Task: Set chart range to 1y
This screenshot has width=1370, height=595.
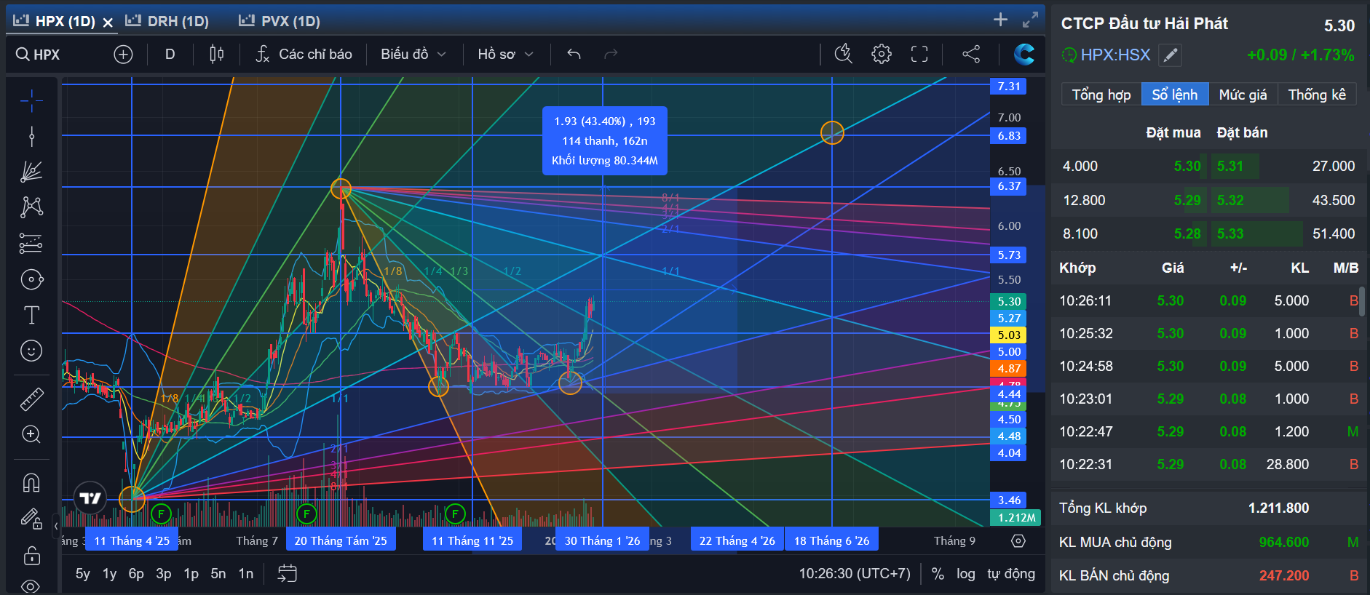Action: coord(110,574)
